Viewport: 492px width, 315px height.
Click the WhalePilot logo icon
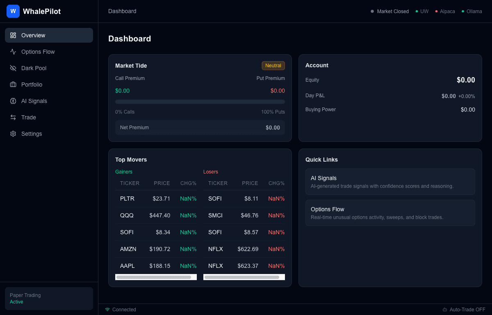pyautogui.click(x=13, y=11)
